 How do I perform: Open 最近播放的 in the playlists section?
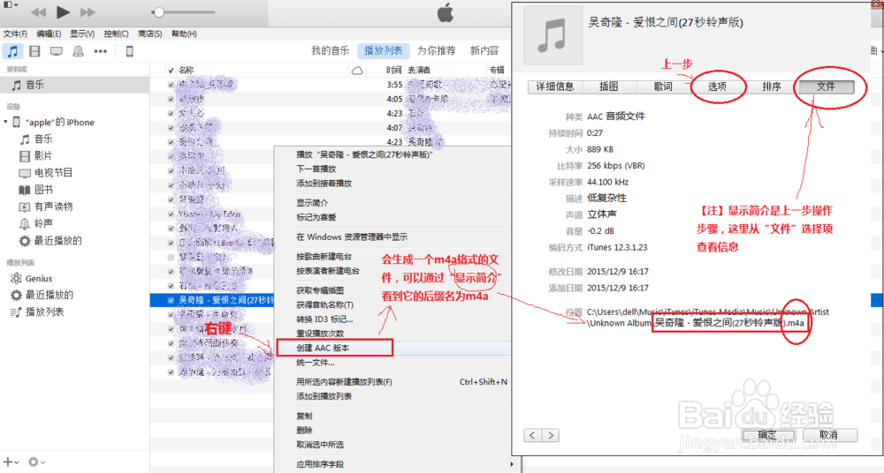49,295
